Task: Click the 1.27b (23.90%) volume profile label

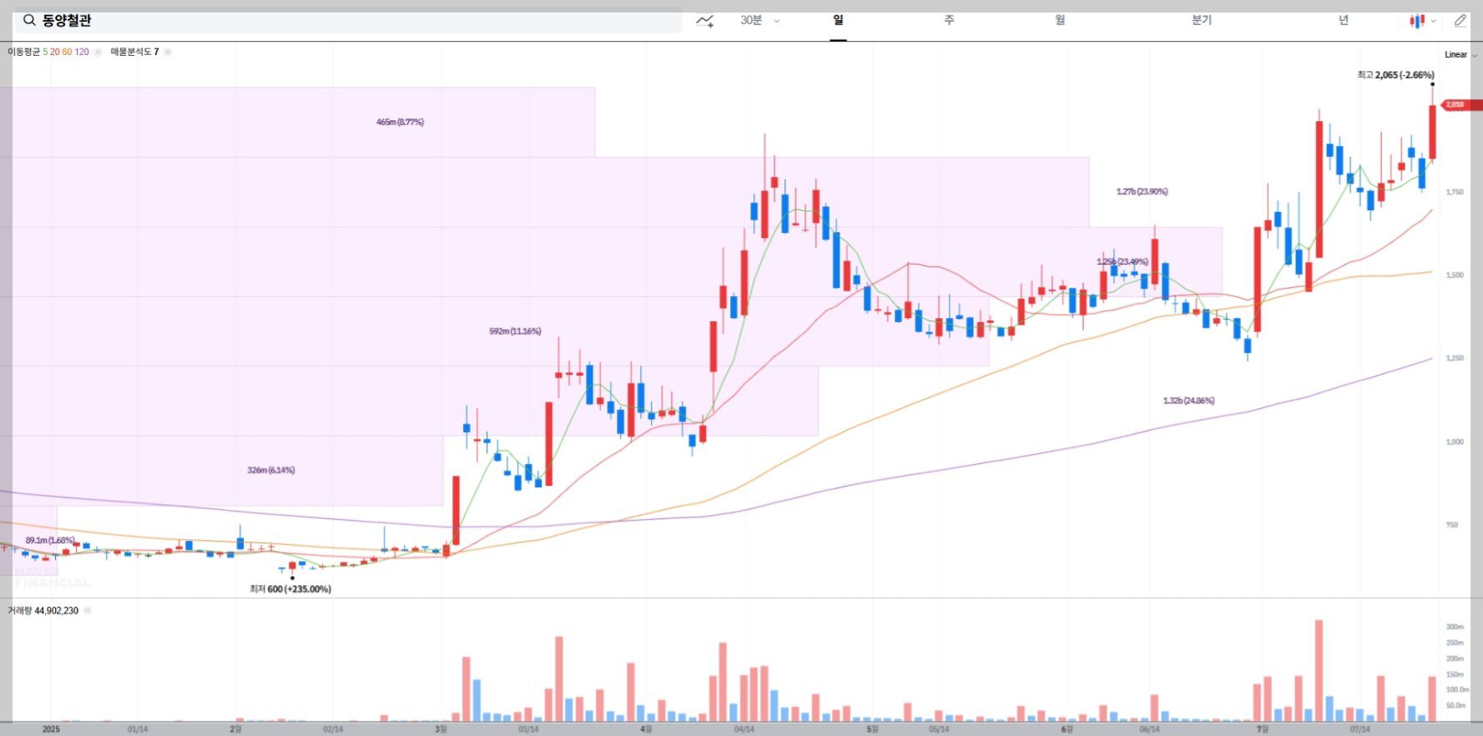Action: tap(1142, 191)
